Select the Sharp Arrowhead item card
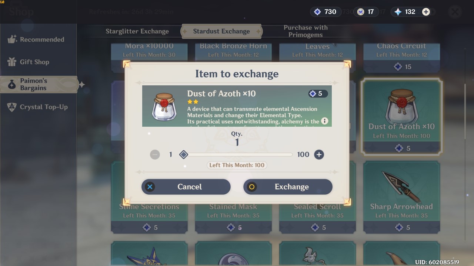Image resolution: width=474 pixels, height=266 pixels. point(401,197)
